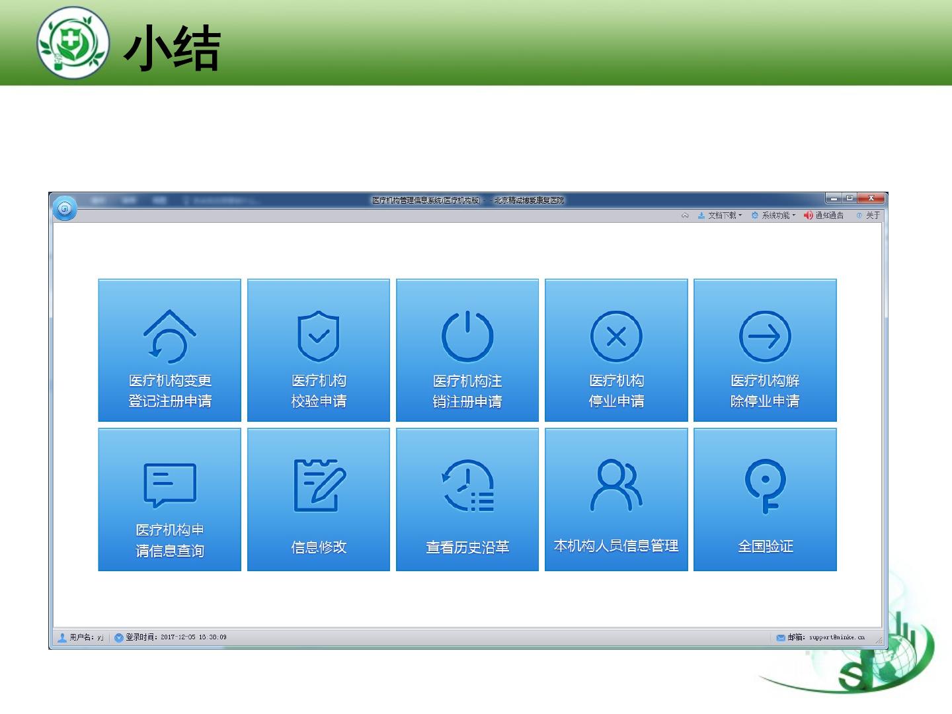Click the 邮箱 support@ninke.cn text
The image size is (952, 714).
click(x=826, y=637)
